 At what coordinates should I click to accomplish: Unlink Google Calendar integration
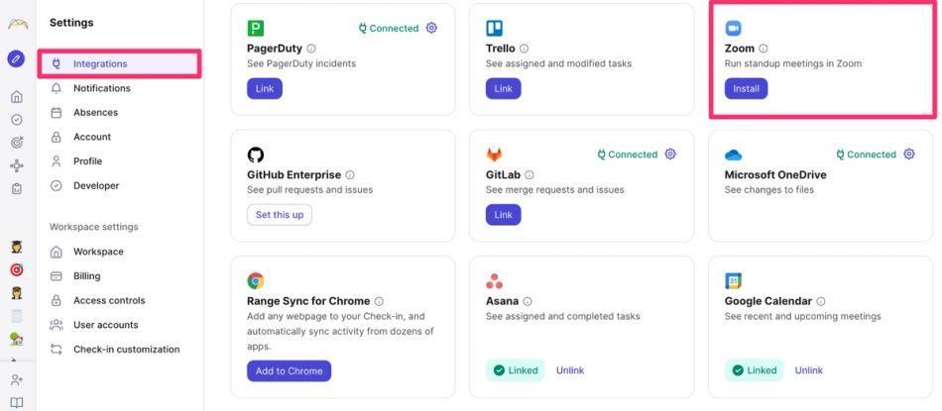[809, 370]
